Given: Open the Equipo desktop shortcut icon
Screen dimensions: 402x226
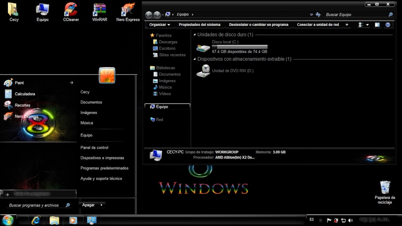Looking at the screenshot, I should click(x=42, y=12).
